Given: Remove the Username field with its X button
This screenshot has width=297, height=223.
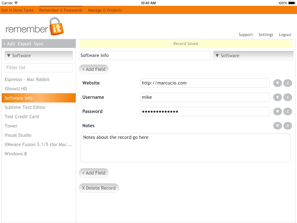Looking at the screenshot, I should tap(288, 97).
